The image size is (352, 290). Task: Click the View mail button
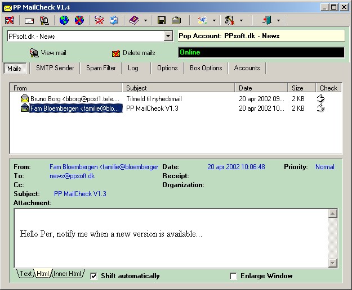(x=48, y=53)
